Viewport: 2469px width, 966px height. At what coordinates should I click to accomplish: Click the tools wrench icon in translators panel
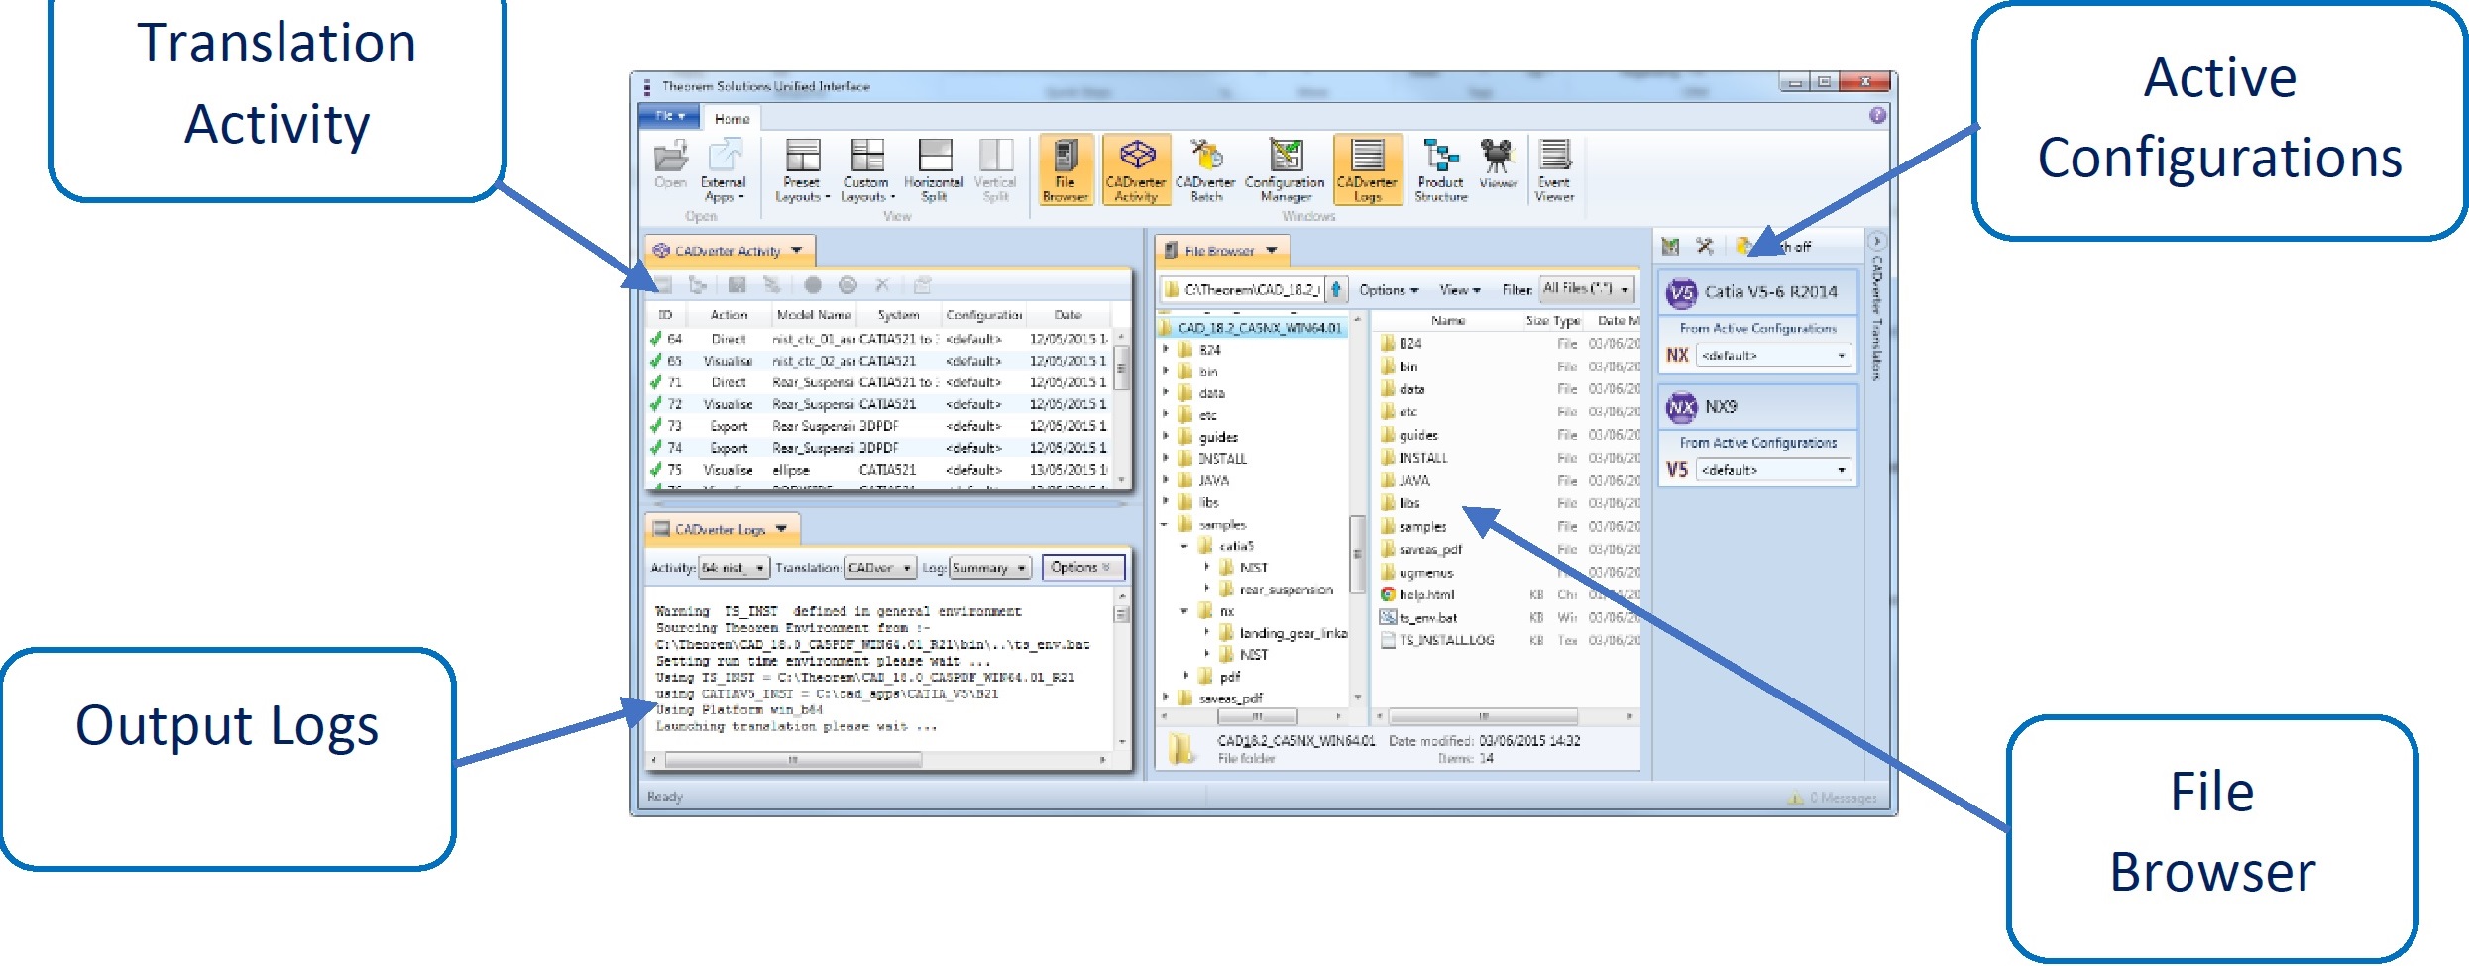tap(1705, 245)
